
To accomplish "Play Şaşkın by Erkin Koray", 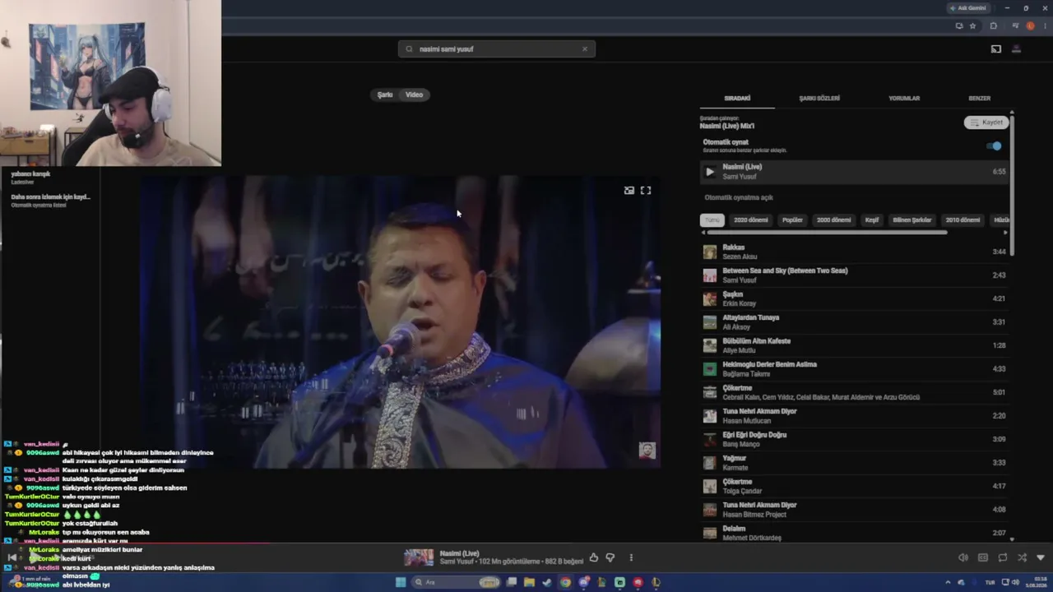I will [854, 298].
